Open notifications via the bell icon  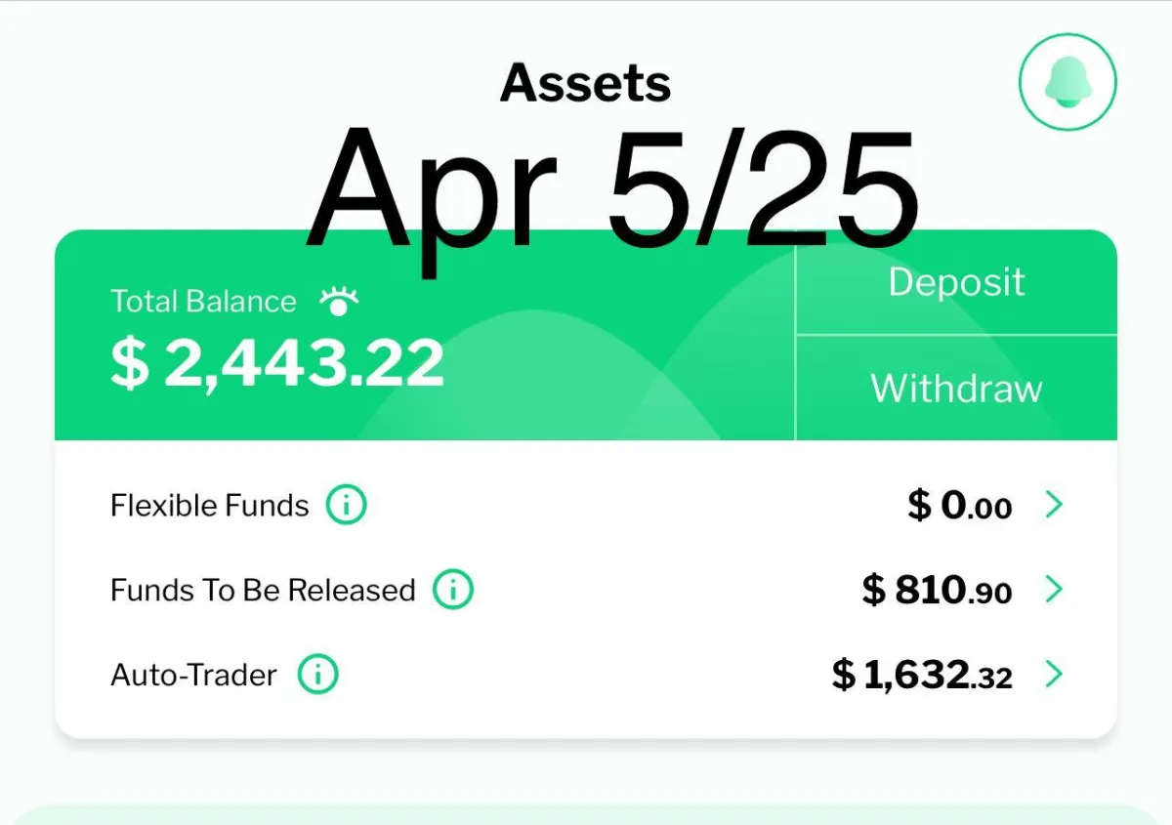pyautogui.click(x=1067, y=83)
